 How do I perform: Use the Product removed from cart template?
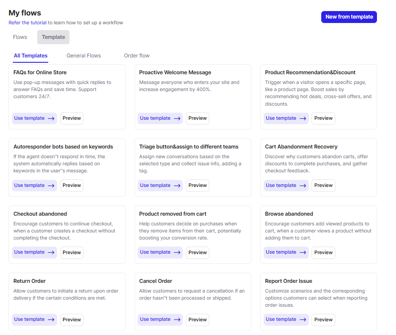click(x=160, y=252)
